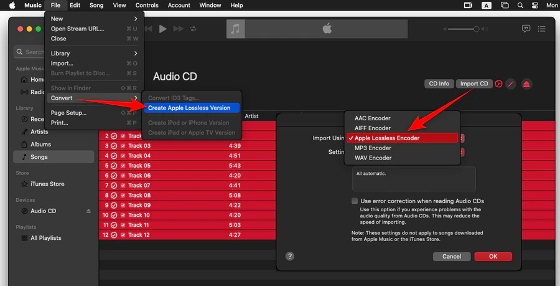Click the screen mirroring menu bar icon
560x286 pixels.
[468, 5]
